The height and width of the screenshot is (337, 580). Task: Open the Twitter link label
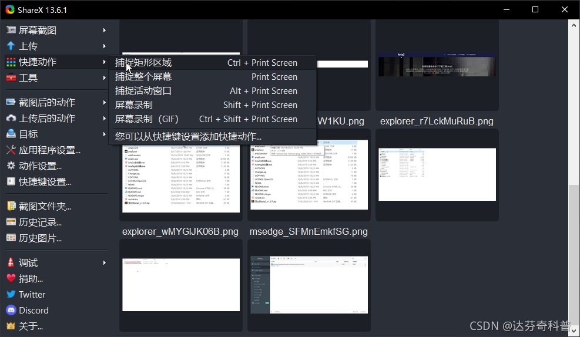[x=32, y=295]
